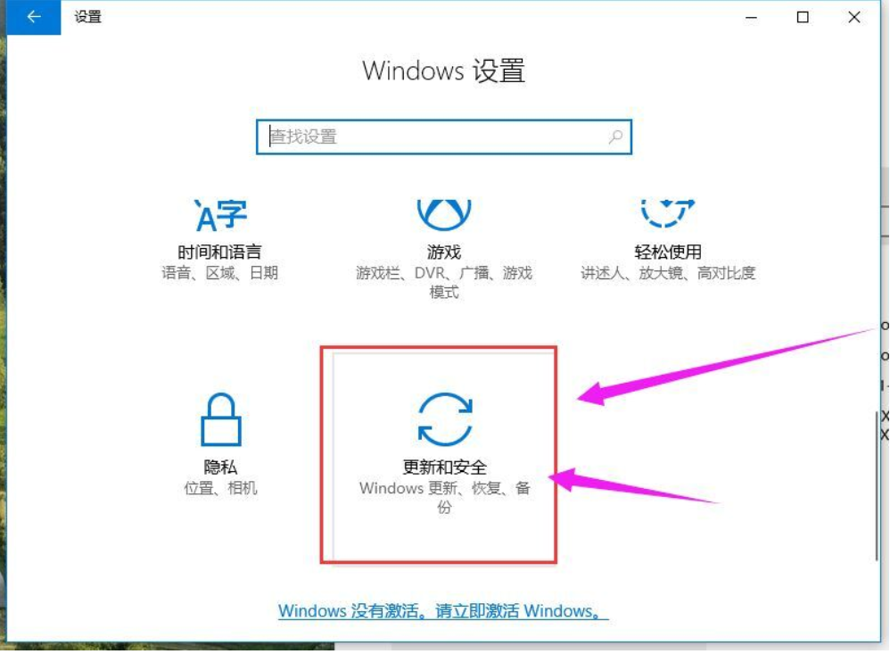Maximize the Settings window

[x=803, y=17]
